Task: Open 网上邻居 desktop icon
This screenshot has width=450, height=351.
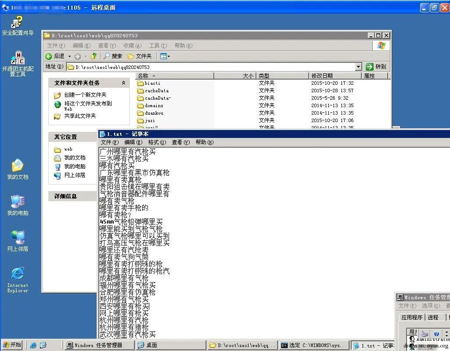Action: (18, 241)
